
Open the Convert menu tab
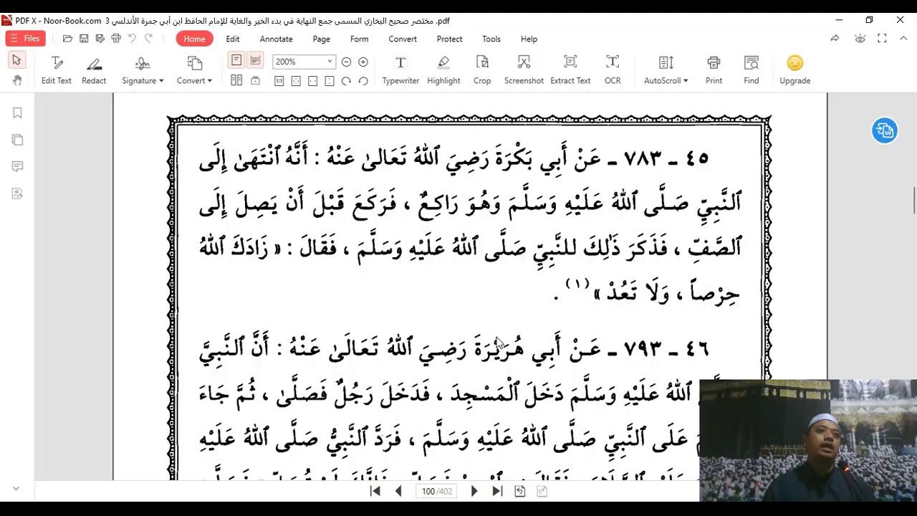click(403, 39)
